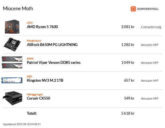Viewport: 165px width, 128px height.
Task: Click the Corsair CX550 product name
Action: 39,98
